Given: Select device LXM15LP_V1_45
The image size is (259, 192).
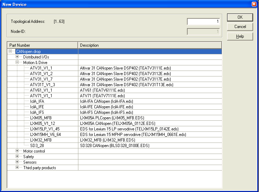Looking at the screenshot, I should (x=45, y=129).
